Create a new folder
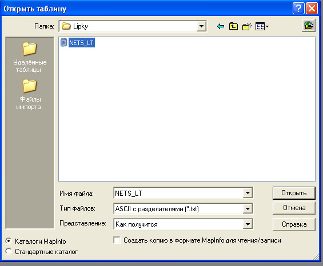This screenshot has width=323, height=266. [x=247, y=26]
